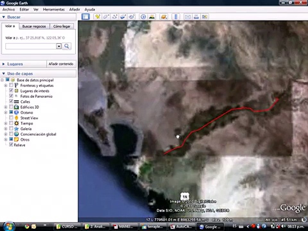The height and width of the screenshot is (231, 308).
Task: Click the Street View pegman icon
Action: 16,118
